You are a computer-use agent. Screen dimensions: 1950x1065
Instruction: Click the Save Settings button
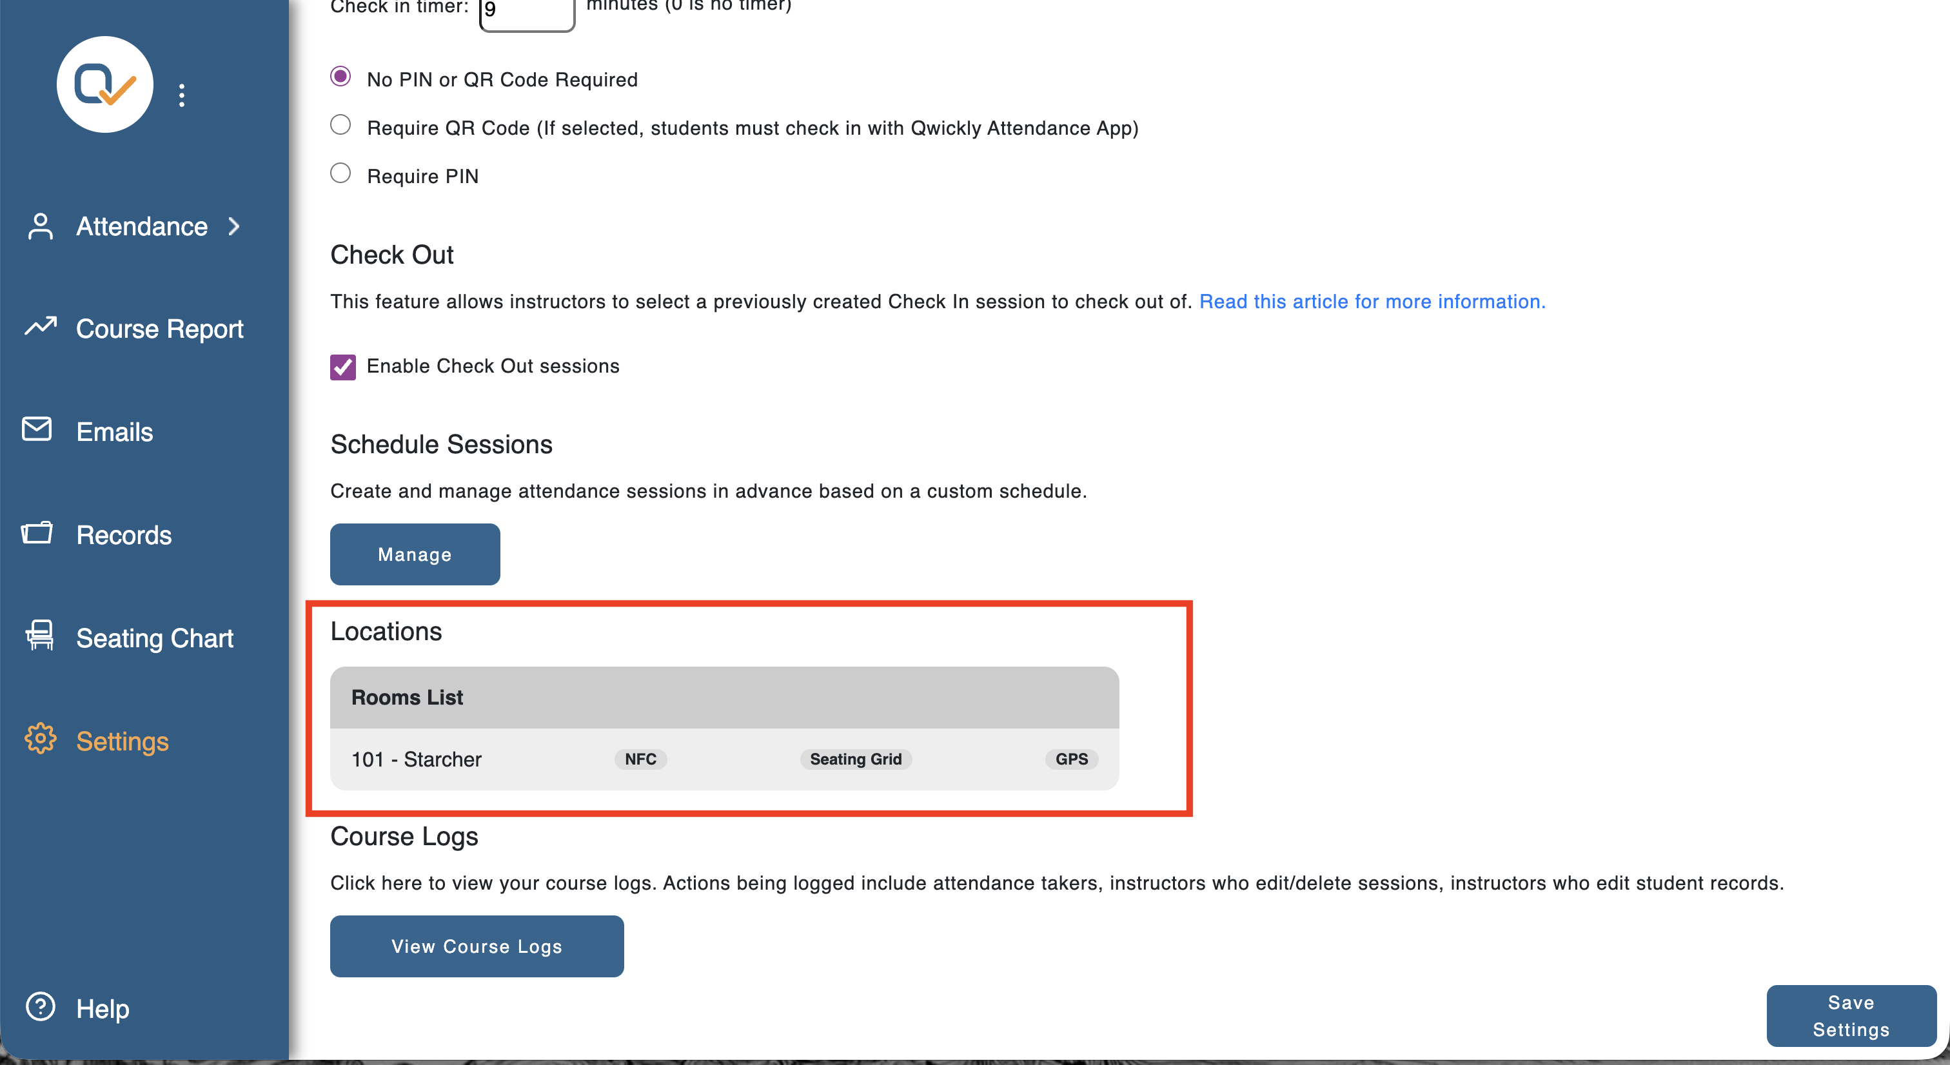pyautogui.click(x=1851, y=1016)
